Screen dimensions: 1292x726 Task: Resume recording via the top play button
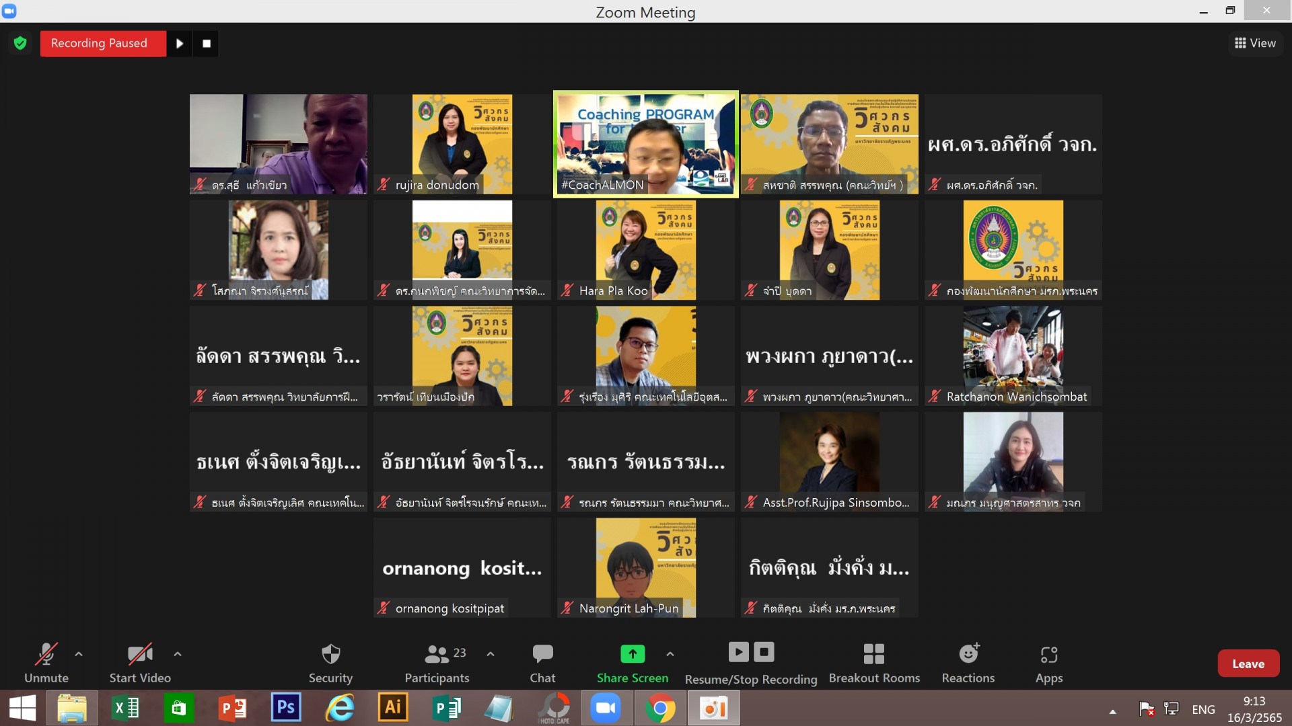pyautogui.click(x=180, y=44)
